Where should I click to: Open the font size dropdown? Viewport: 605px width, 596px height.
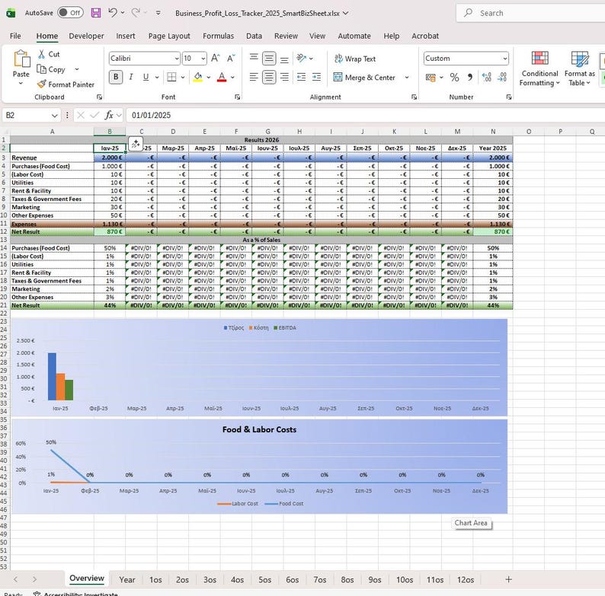(x=203, y=59)
